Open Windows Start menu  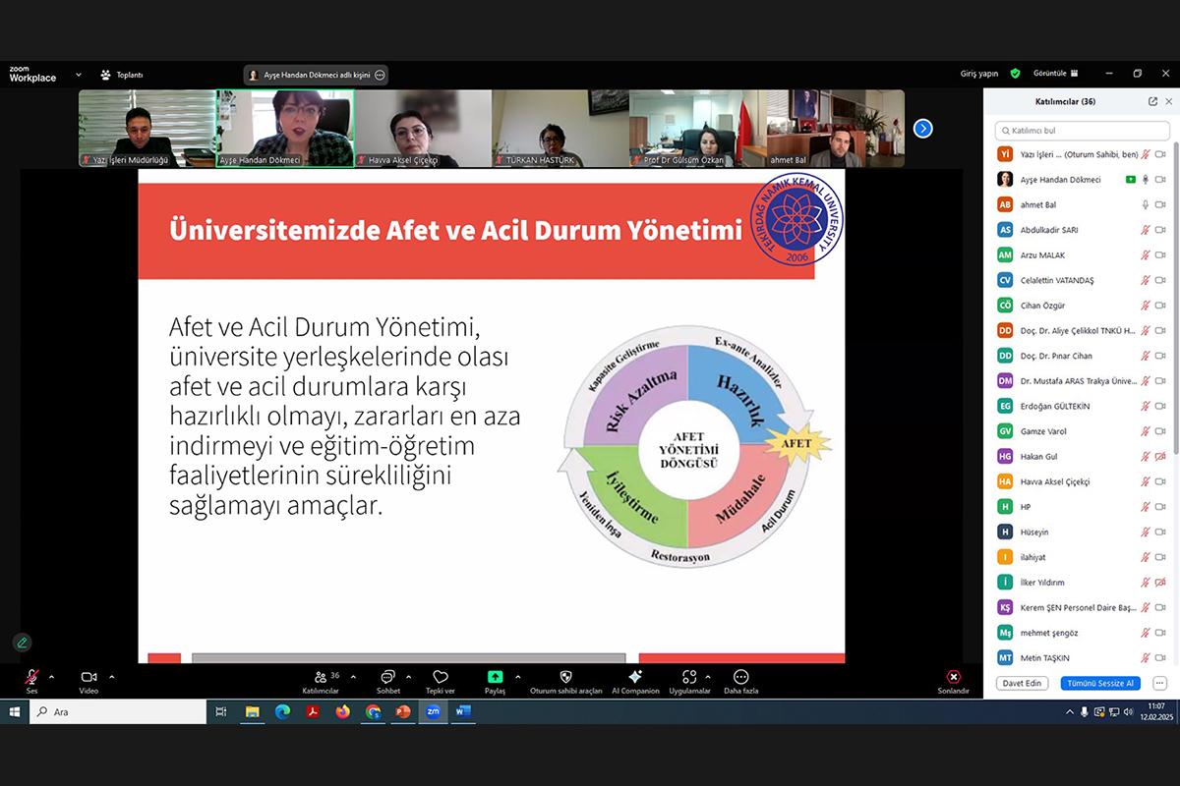pos(14,711)
